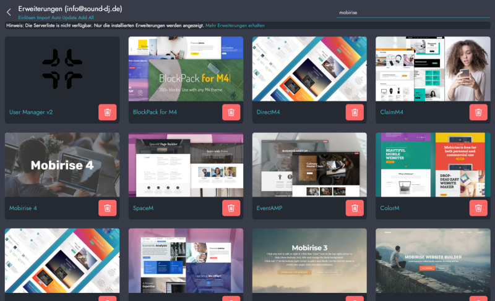Click the Hinweis server list notice text
Screen dimensions: 495x301
click(x=105, y=25)
